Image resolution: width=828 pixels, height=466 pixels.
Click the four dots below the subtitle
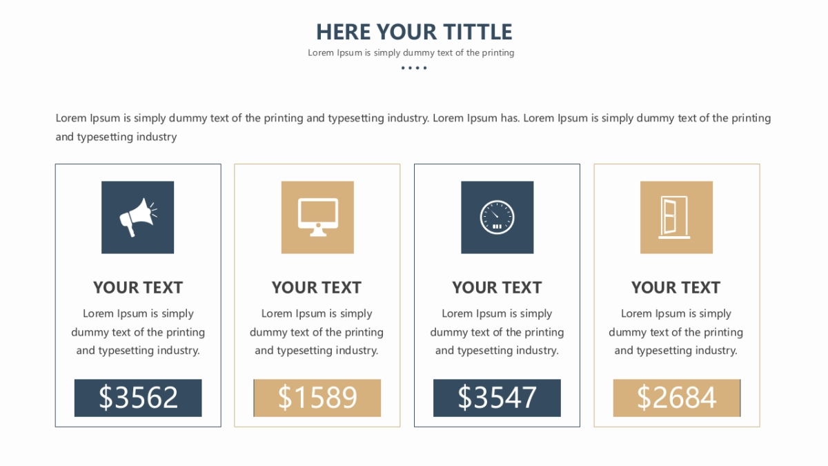pos(414,68)
